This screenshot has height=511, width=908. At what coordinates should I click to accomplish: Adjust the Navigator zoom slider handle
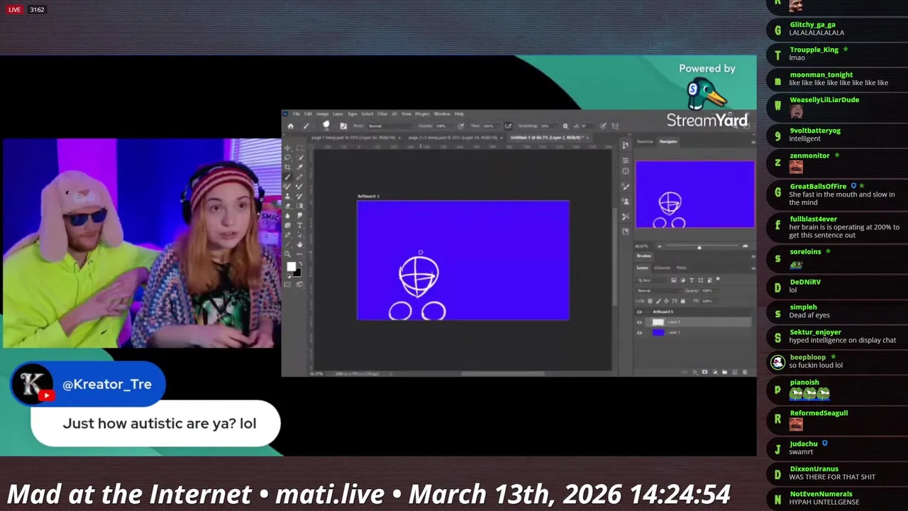pyautogui.click(x=699, y=248)
